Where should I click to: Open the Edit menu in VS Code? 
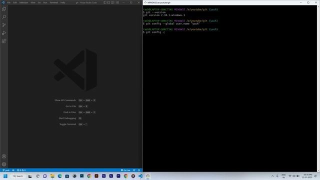15,2
